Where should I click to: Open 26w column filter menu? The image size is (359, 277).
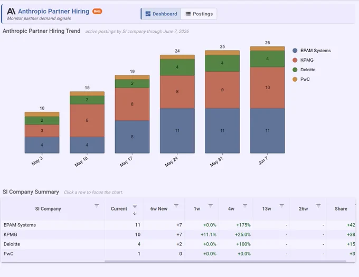tap(318, 206)
